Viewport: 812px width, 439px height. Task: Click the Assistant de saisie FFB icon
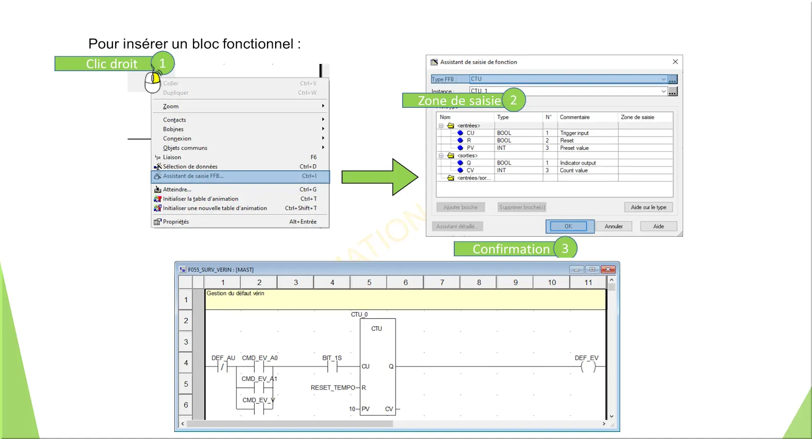(x=158, y=176)
